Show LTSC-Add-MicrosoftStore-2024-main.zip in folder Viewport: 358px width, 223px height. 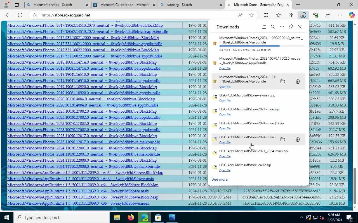[283, 139]
